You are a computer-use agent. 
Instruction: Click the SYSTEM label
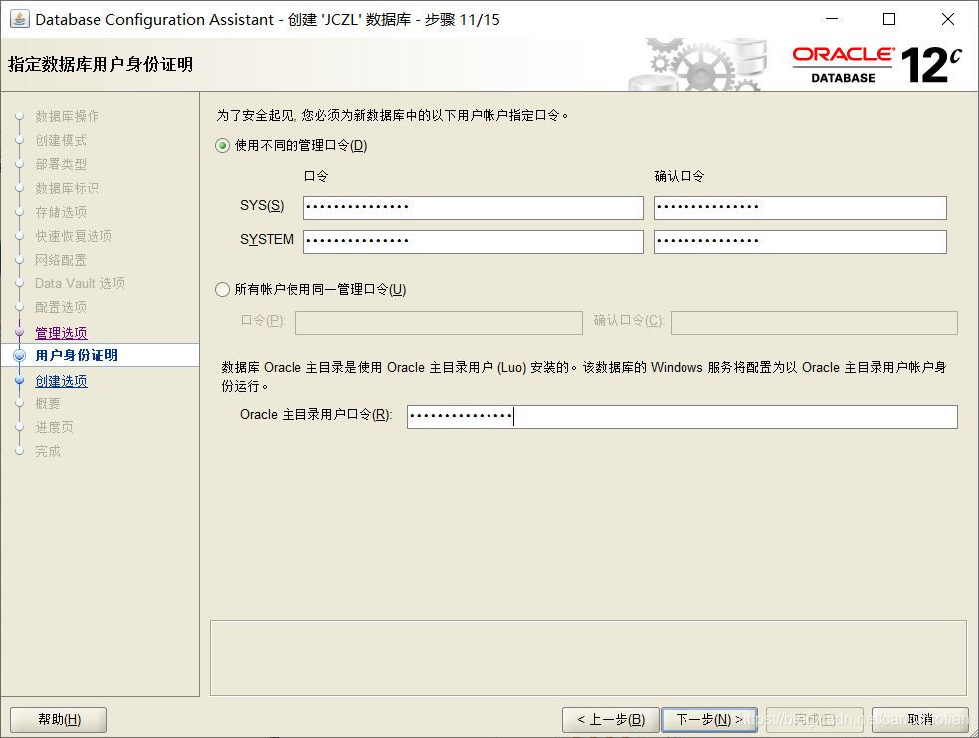click(267, 239)
